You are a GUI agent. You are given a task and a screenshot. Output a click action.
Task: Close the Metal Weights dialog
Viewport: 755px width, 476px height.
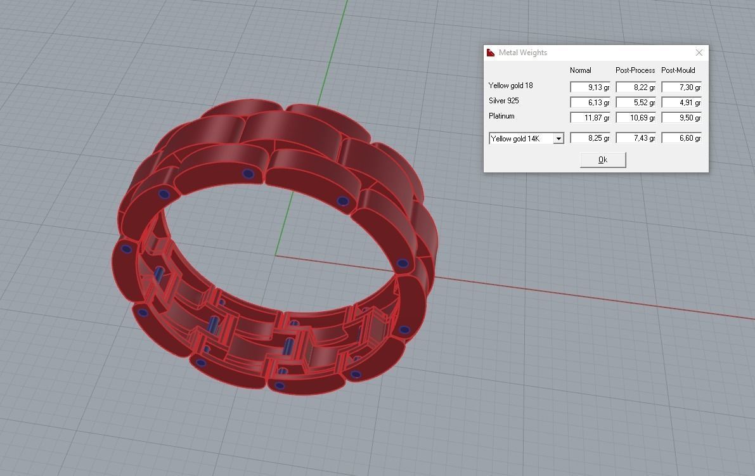pyautogui.click(x=699, y=53)
